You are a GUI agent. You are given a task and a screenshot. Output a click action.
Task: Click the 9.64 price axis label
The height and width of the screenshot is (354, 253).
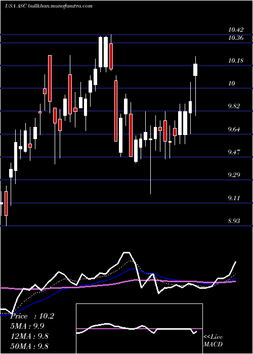pyautogui.click(x=235, y=129)
